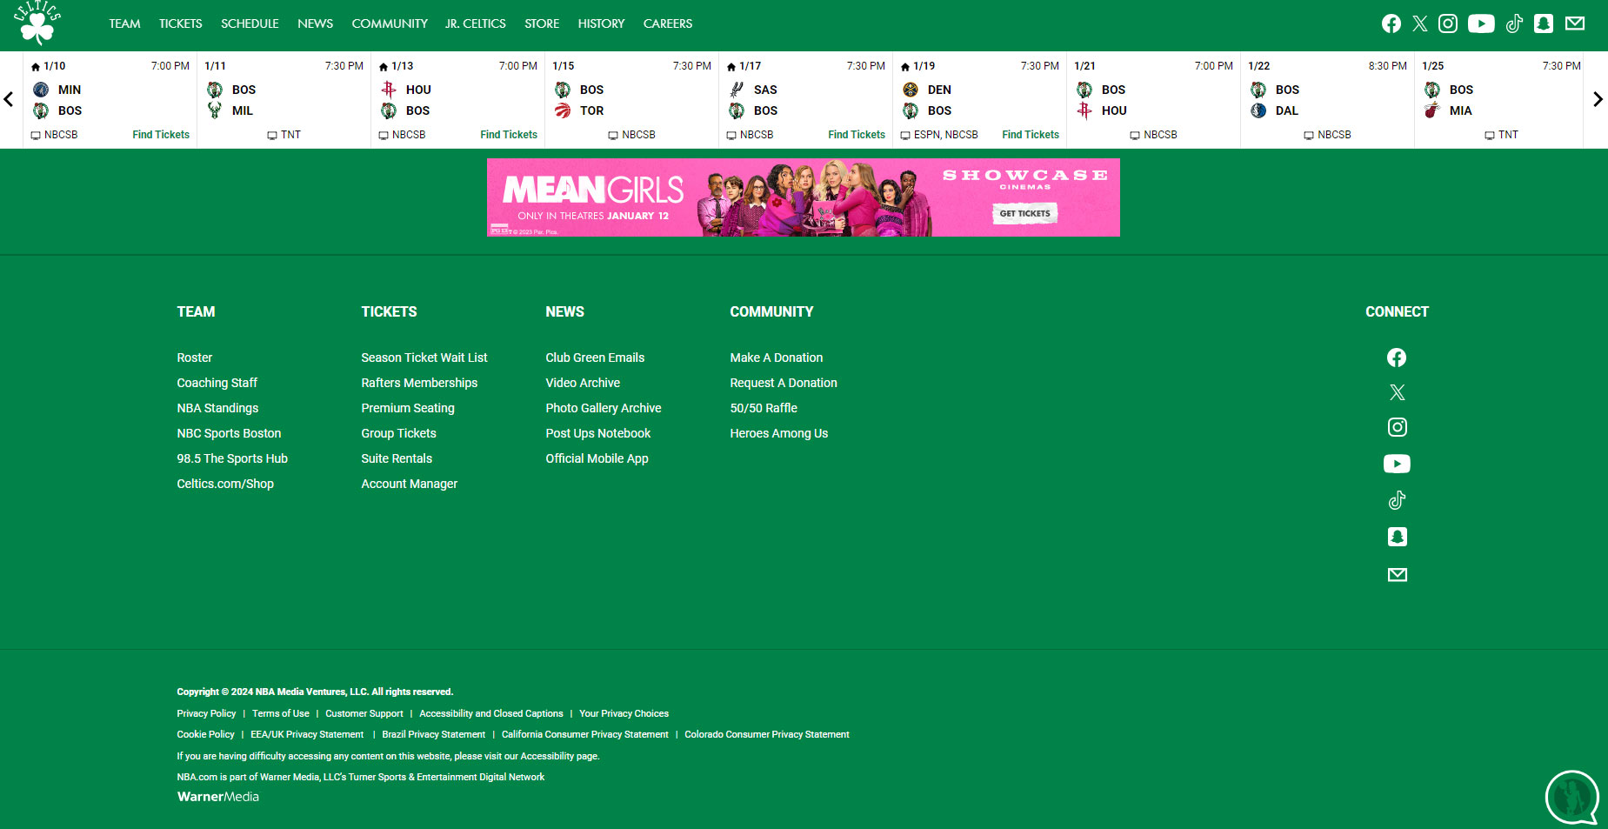The width and height of the screenshot is (1608, 829).
Task: Click Snapchat icon under Connect section
Action: 1397,537
